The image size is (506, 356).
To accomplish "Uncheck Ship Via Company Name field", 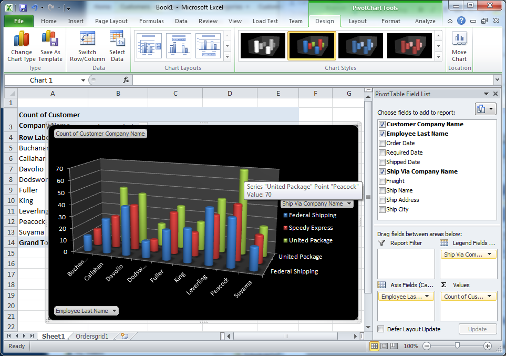I will point(383,171).
